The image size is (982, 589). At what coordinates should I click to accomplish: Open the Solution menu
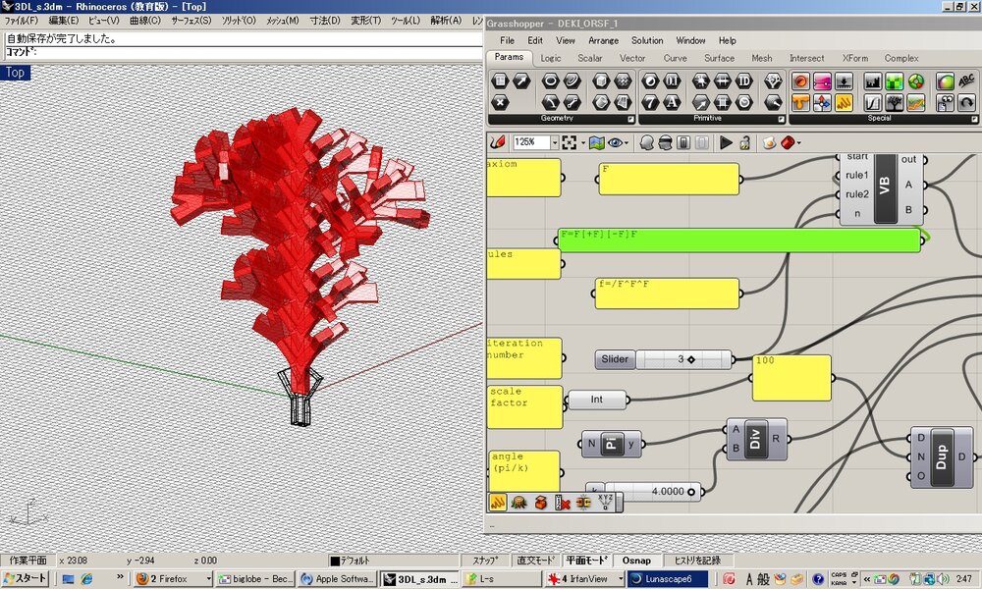[647, 40]
